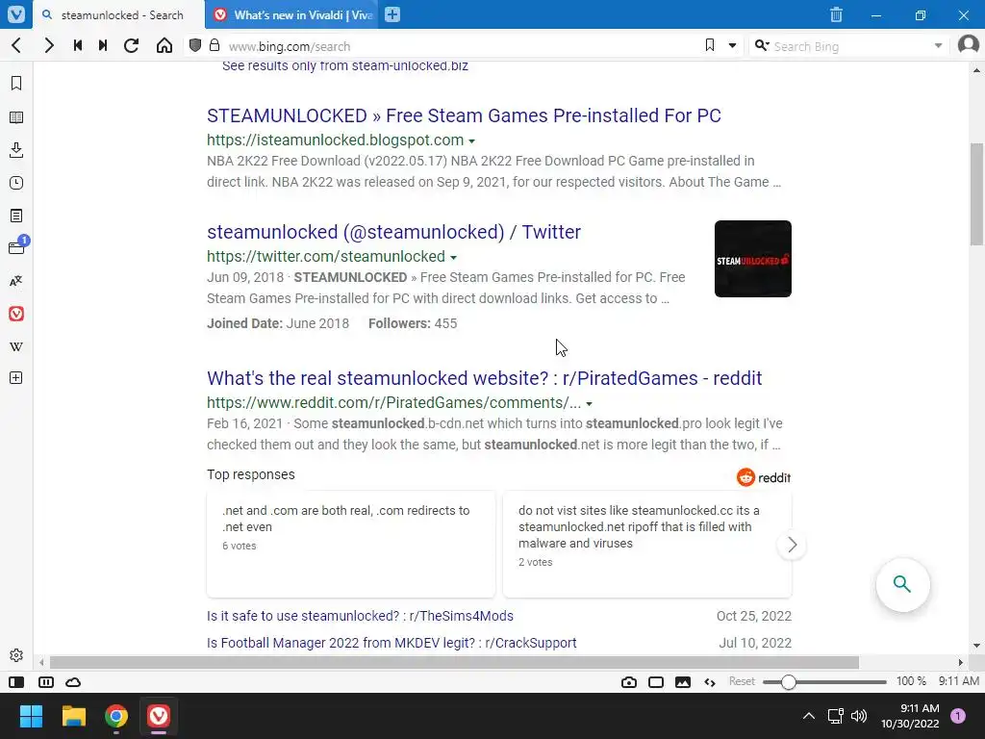Open Is it safe to use steamunlocked link
The height and width of the screenshot is (739, 985).
pyautogui.click(x=360, y=616)
